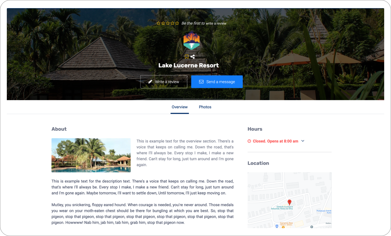This screenshot has width=391, height=236.
Task: Click the Write a review button
Action: (x=164, y=82)
